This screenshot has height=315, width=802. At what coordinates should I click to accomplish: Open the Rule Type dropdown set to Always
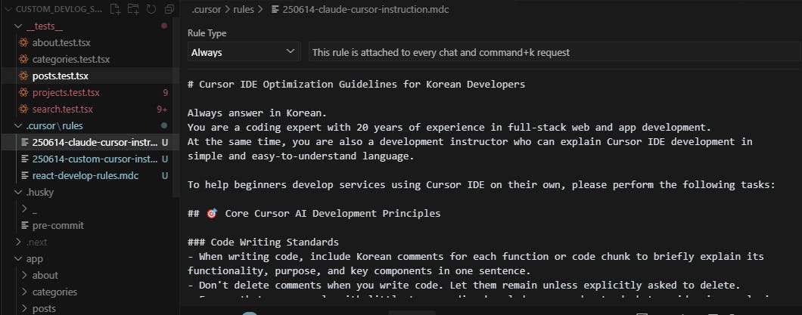pos(244,52)
